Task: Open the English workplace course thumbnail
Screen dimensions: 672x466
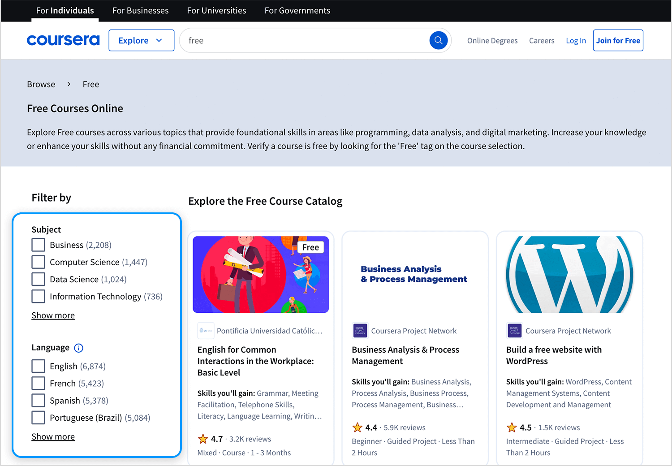Action: 261,275
